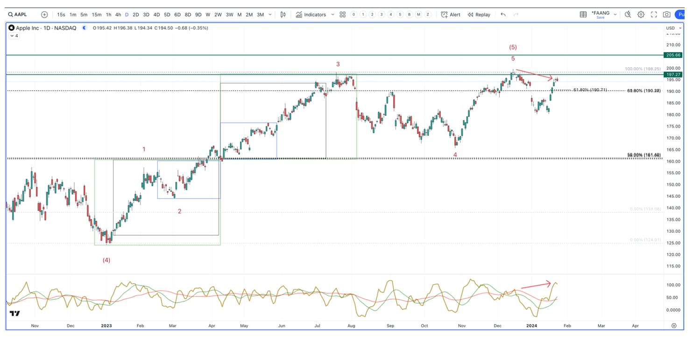The width and height of the screenshot is (693, 337).
Task: Select the 1h timeframe
Action: [x=108, y=14]
